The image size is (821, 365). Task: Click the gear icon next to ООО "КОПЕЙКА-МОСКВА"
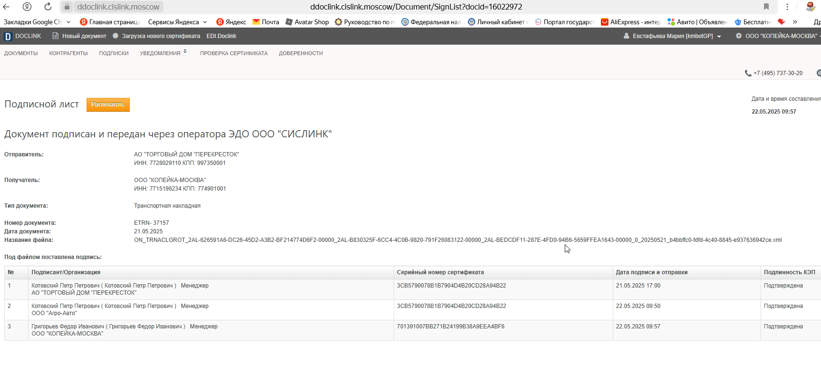tap(738, 36)
